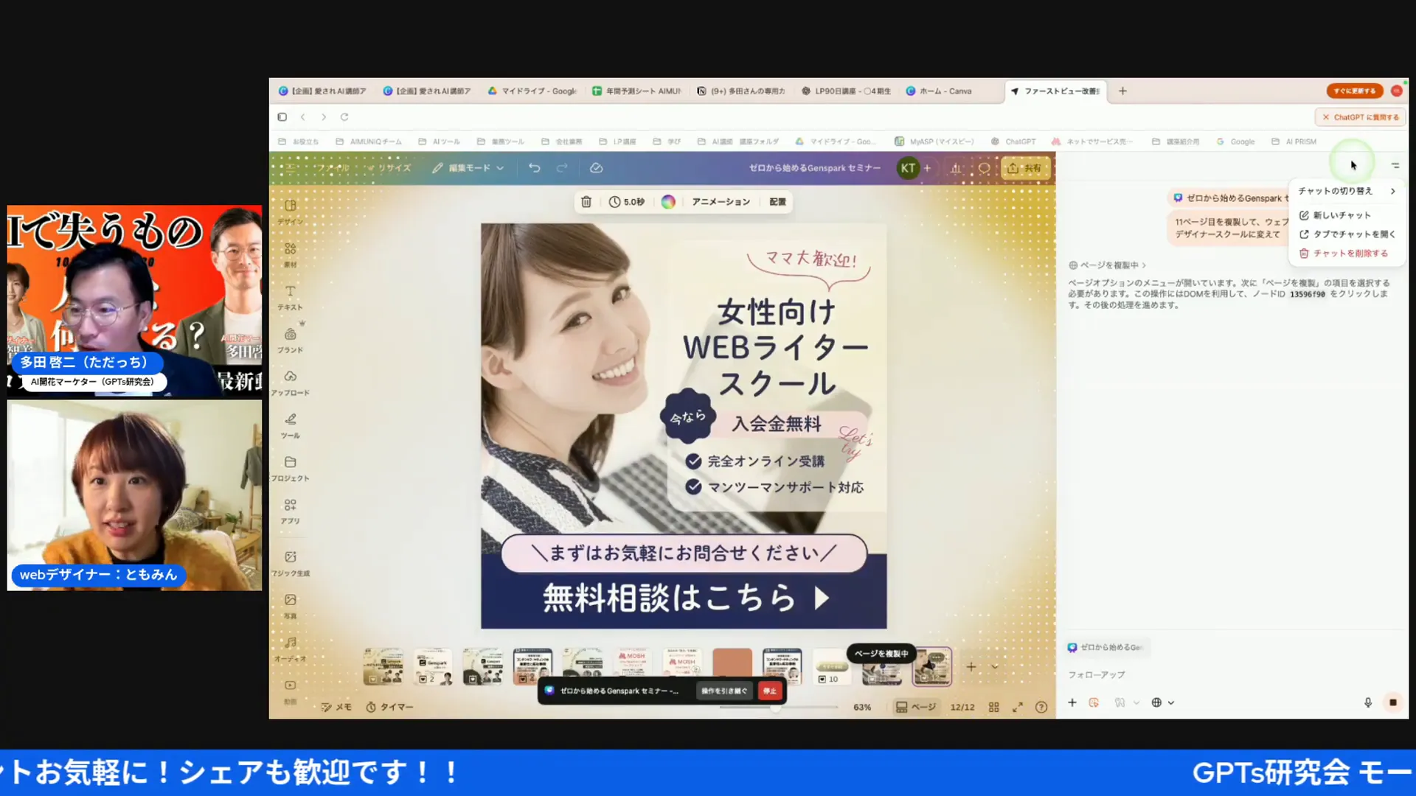Click the 5.0秒 duration control
Viewport: 1416px width, 796px height.
(x=626, y=201)
